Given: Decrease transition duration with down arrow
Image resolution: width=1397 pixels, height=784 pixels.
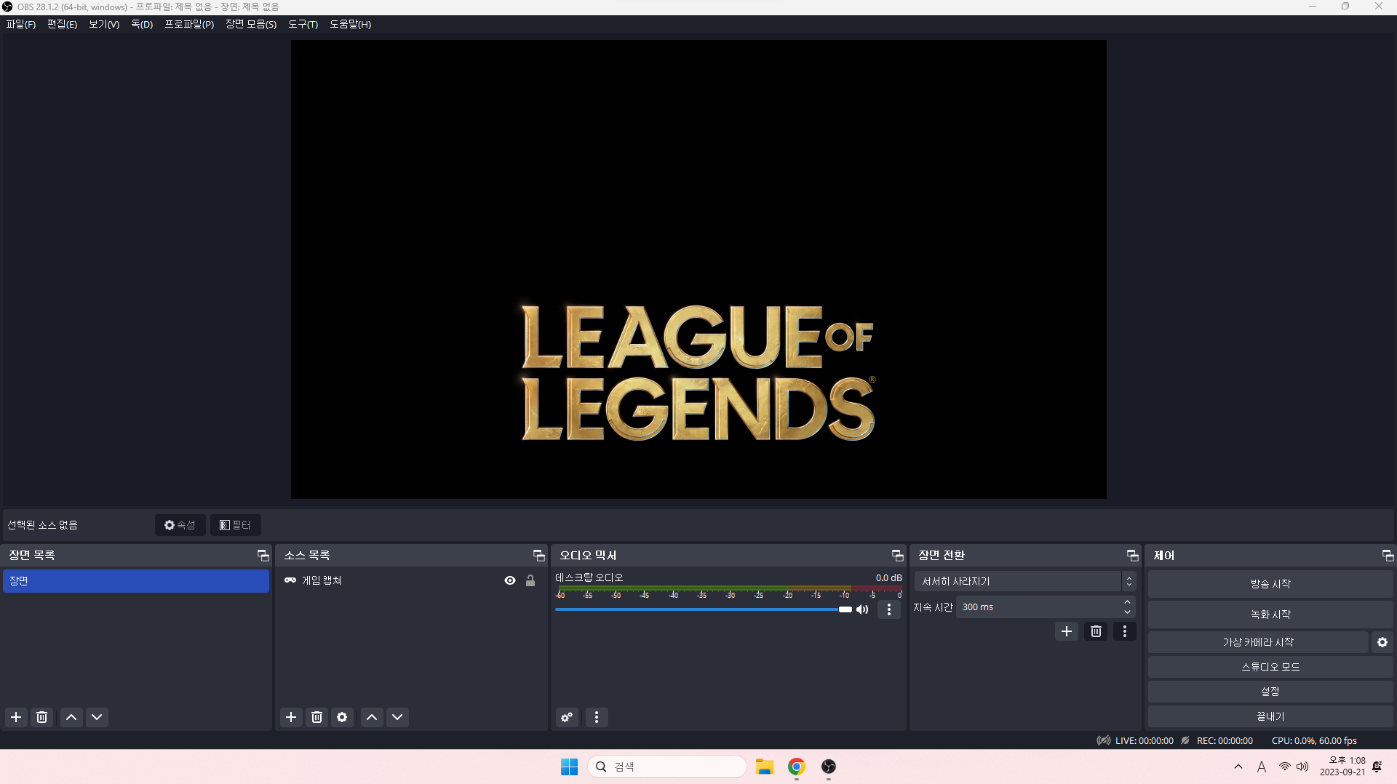Looking at the screenshot, I should tap(1127, 612).
